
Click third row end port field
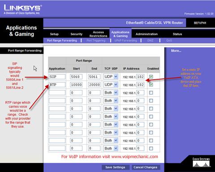[x=94, y=93]
